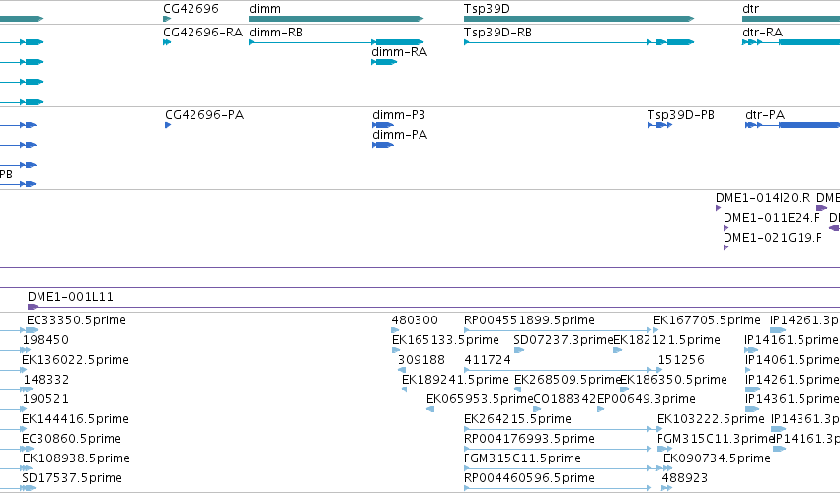
Task: Select the EC30860.5prime EST label
Action: point(71,439)
